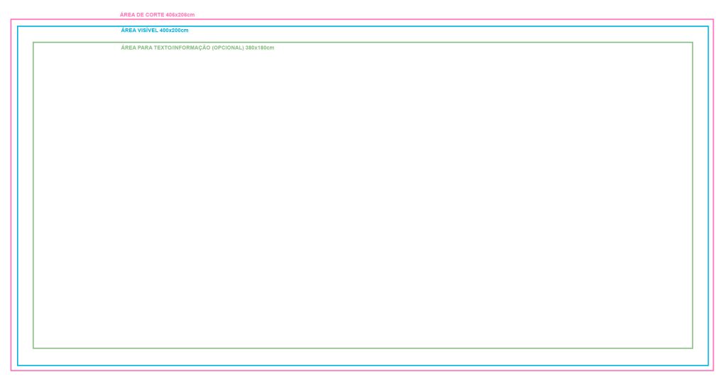Click the pink "ÁREA DE CORTE 406x206cm" label
727x377 pixels.
point(157,15)
